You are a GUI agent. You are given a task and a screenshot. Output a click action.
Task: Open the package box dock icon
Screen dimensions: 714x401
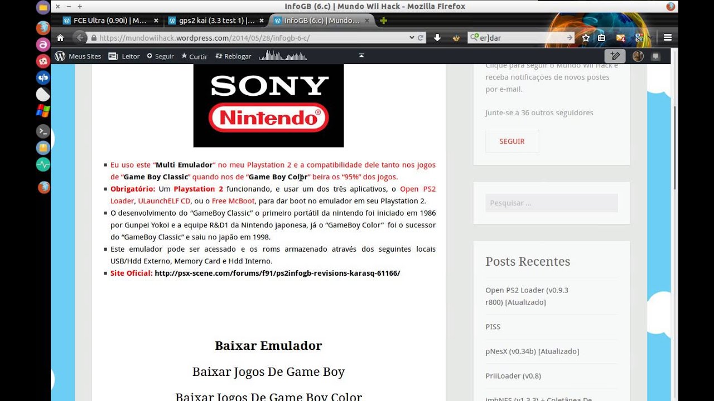(x=43, y=148)
